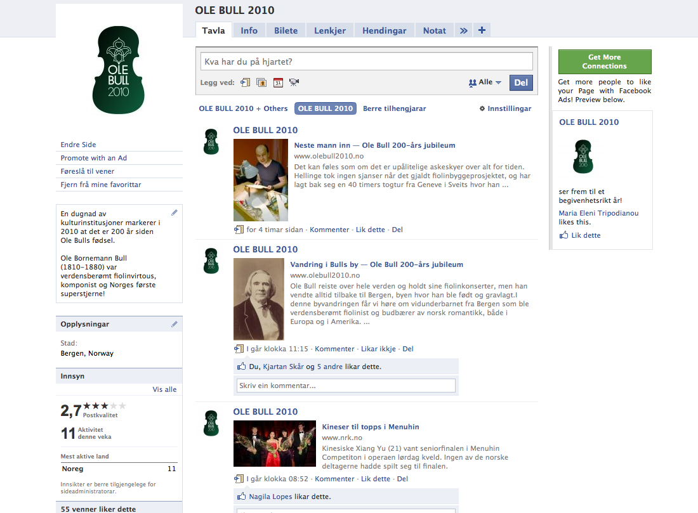Click the link icon by 'for 4 timar sidan'

coord(239,230)
